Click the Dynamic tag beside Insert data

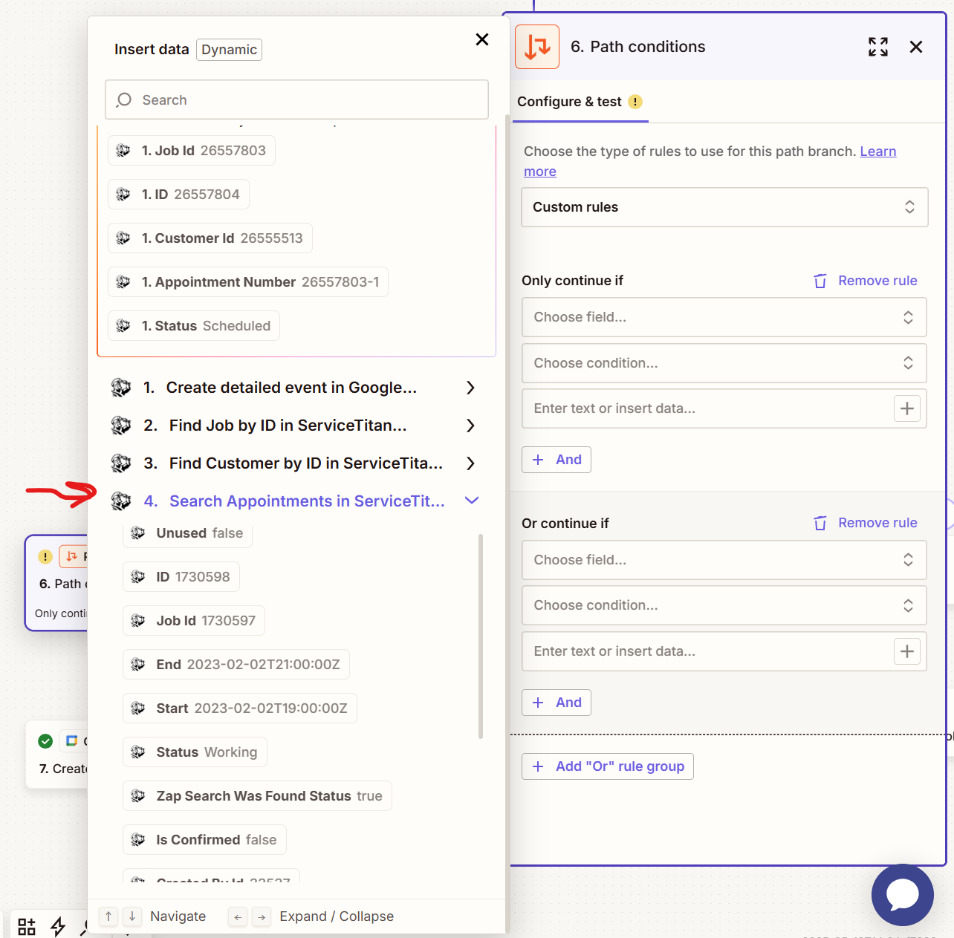pyautogui.click(x=229, y=50)
